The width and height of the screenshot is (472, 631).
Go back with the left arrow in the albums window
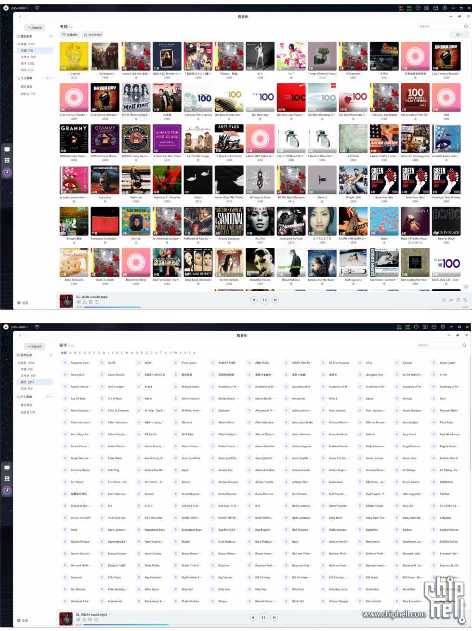coord(20,16)
